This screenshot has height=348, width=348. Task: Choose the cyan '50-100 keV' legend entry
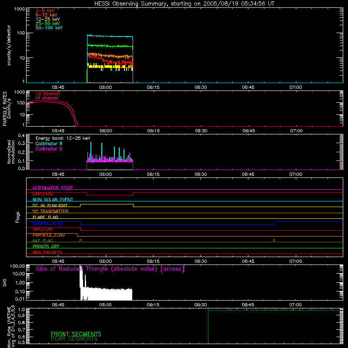point(49,28)
